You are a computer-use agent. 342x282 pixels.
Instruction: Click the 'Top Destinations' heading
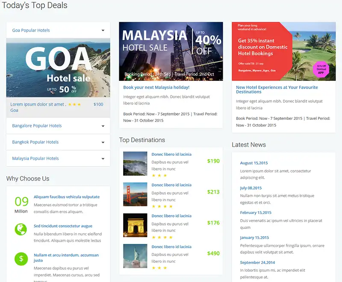[x=142, y=140]
